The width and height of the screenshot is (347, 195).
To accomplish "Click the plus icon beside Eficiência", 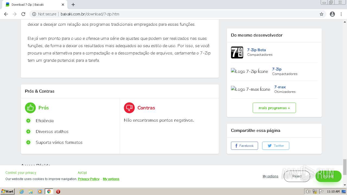I will pos(28,121).
